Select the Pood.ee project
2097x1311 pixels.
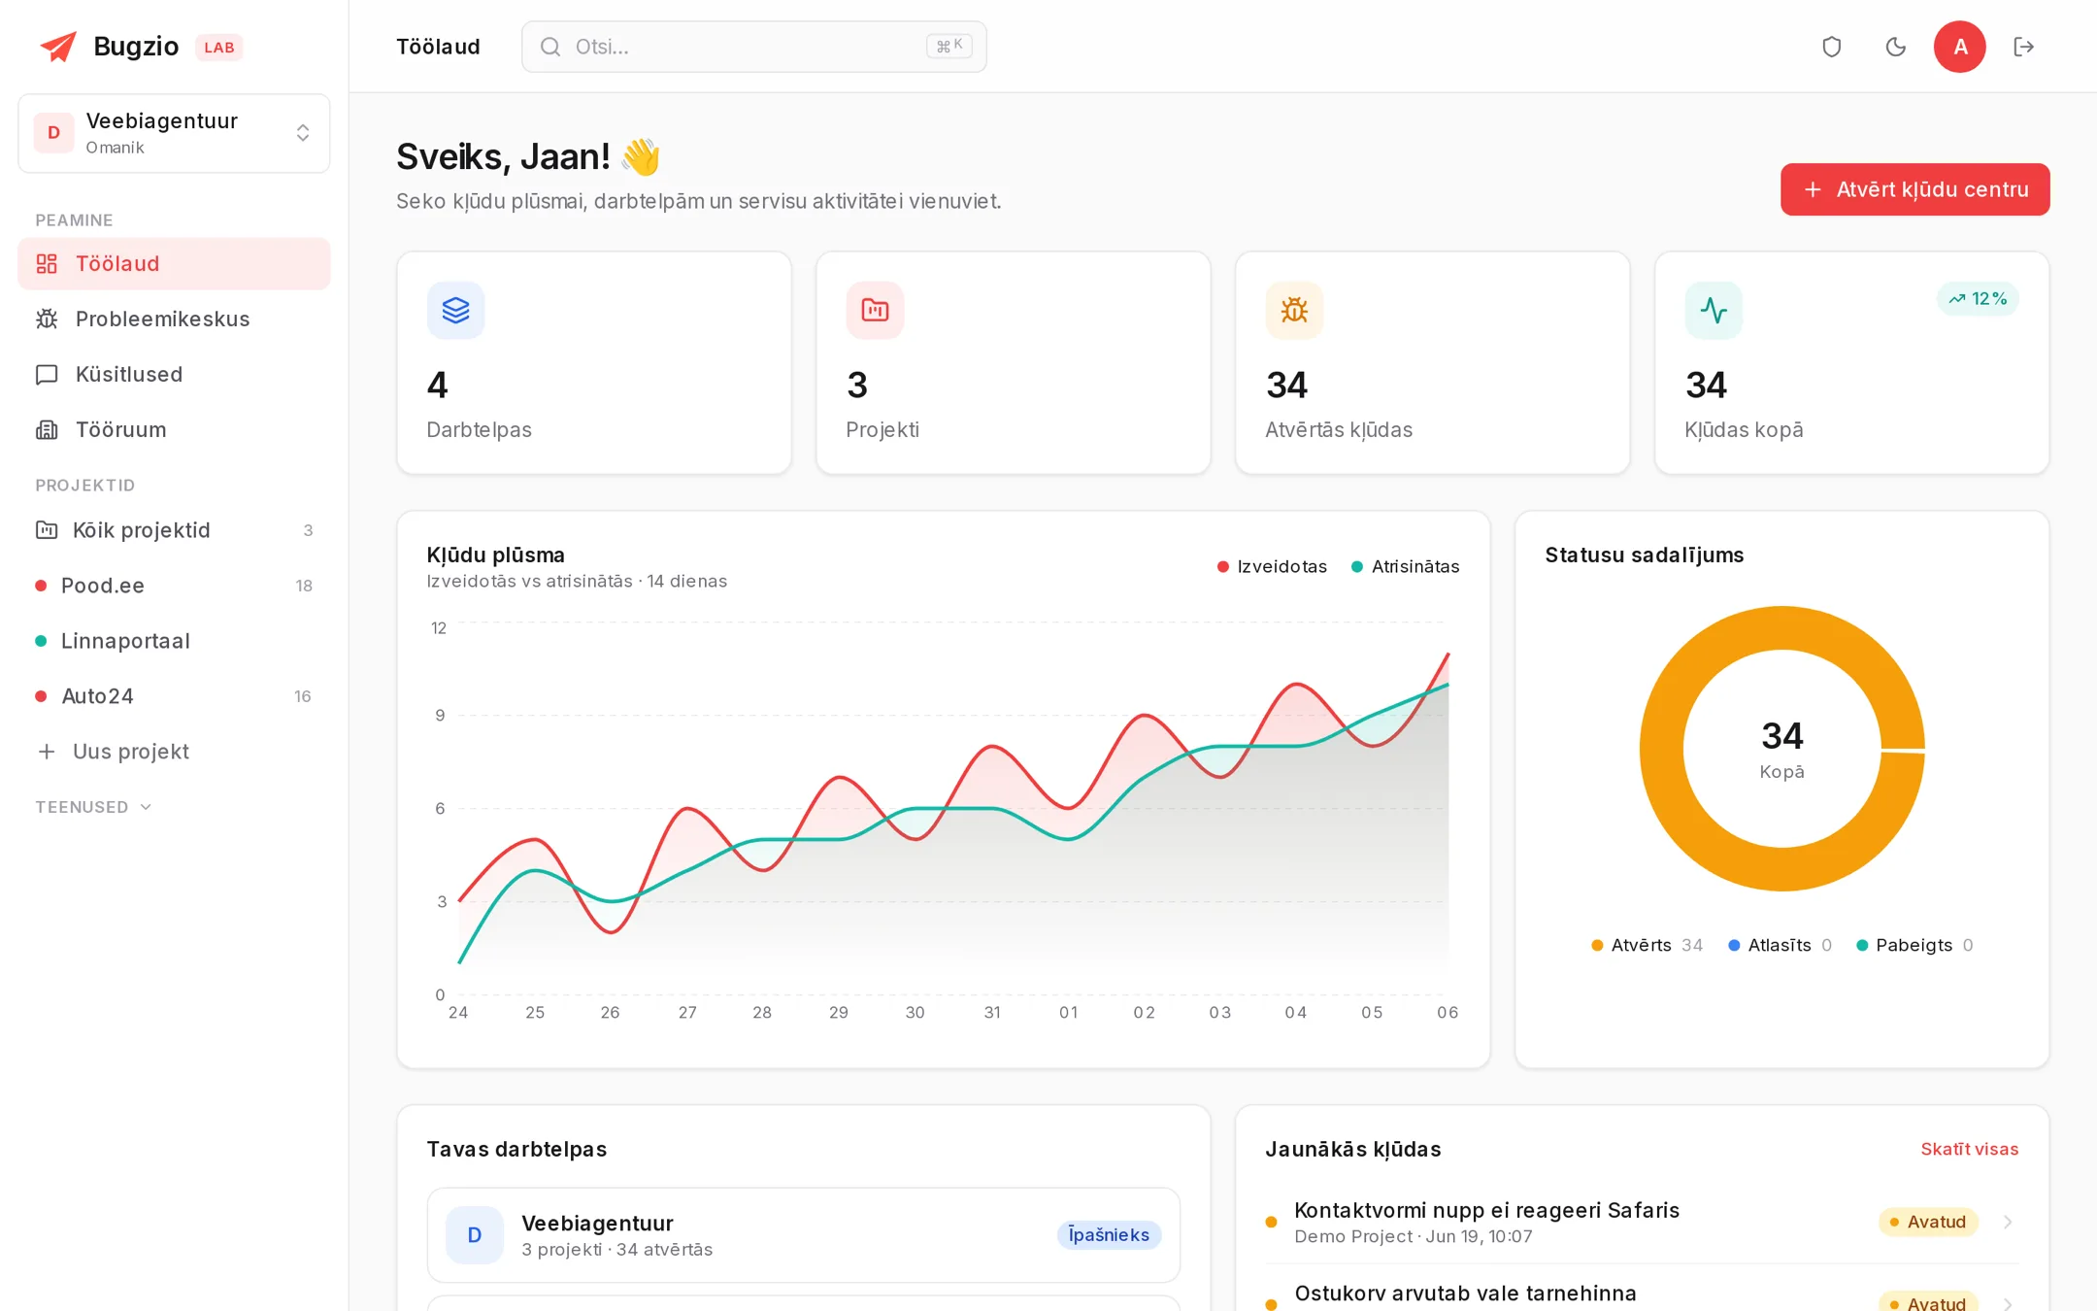[174, 586]
